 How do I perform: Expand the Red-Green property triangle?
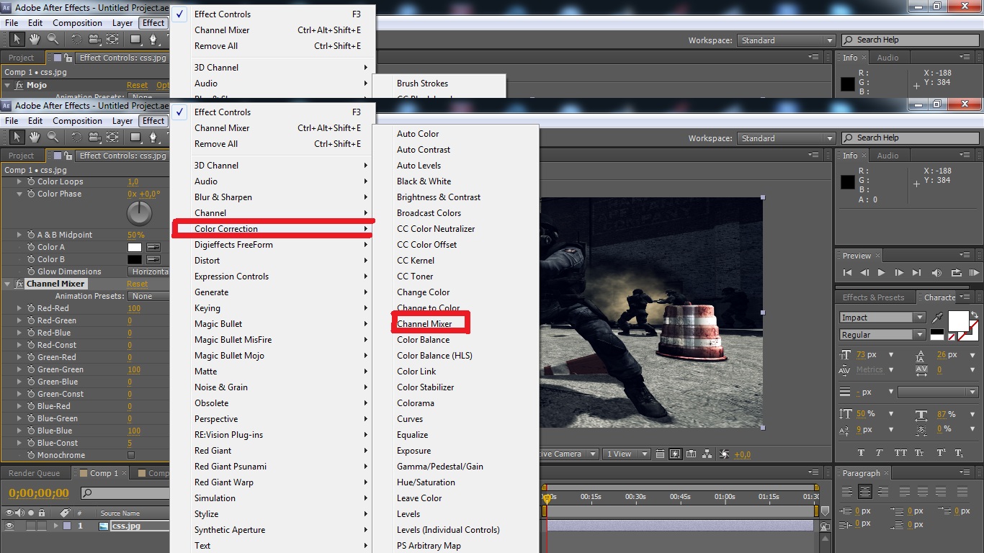(x=19, y=320)
